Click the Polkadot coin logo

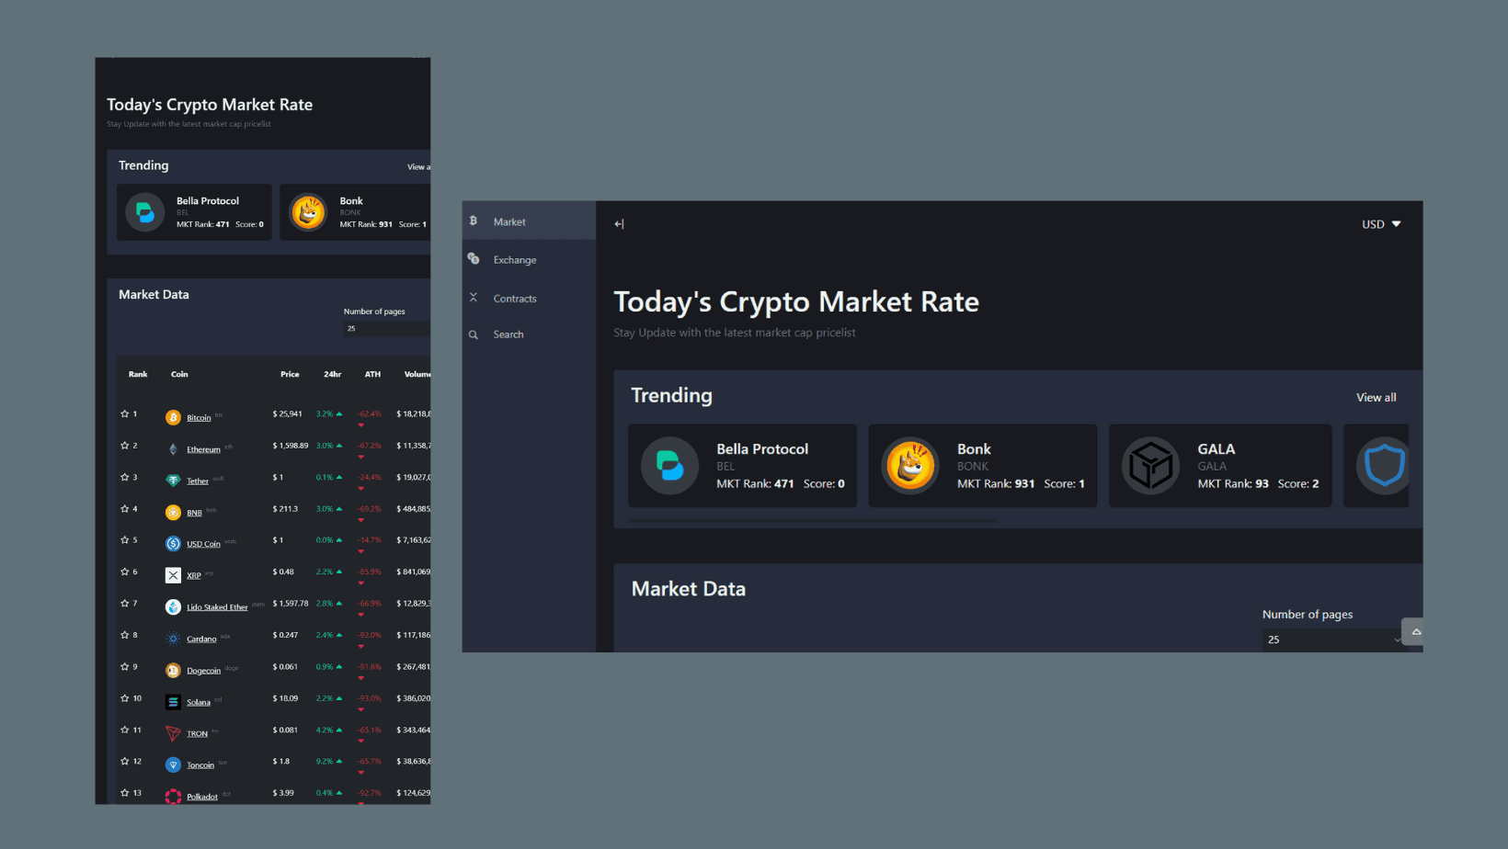point(173,796)
